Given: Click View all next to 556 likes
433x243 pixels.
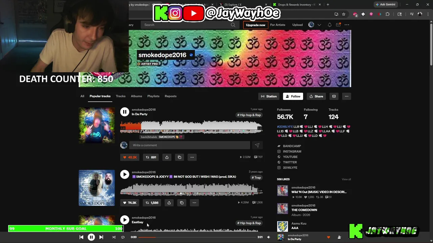Looking at the screenshot, I should (x=346, y=179).
